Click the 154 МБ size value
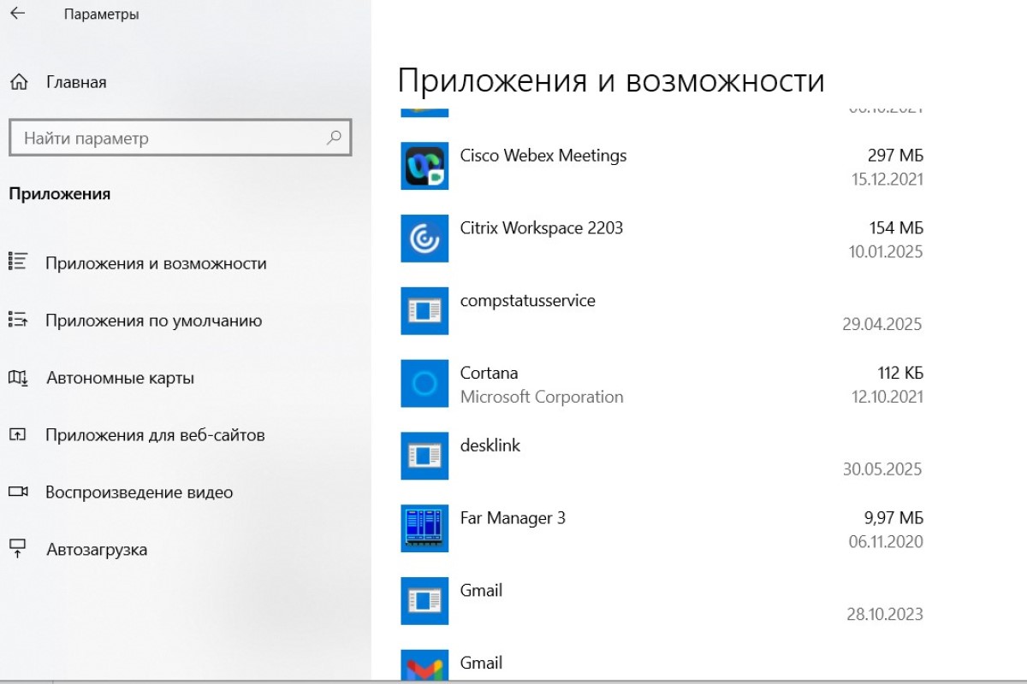The image size is (1027, 684). click(896, 228)
